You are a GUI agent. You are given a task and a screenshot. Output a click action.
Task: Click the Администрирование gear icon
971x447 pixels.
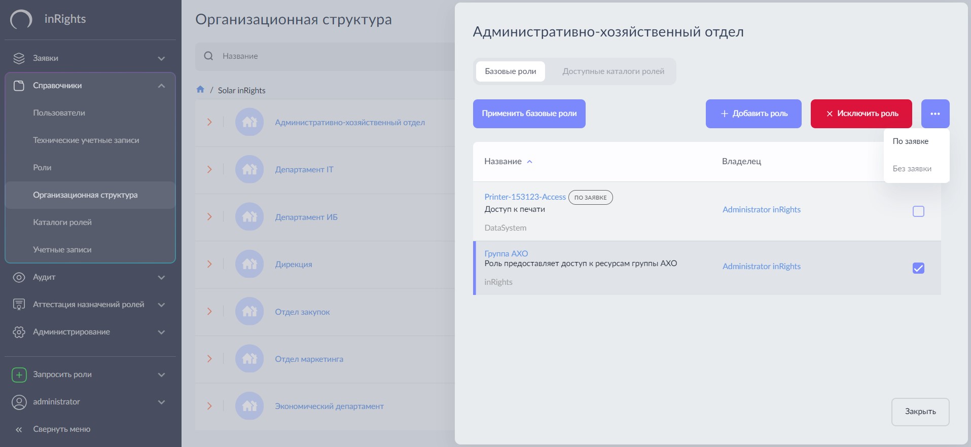(x=19, y=332)
